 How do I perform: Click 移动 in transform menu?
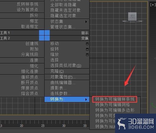pos(55,44)
